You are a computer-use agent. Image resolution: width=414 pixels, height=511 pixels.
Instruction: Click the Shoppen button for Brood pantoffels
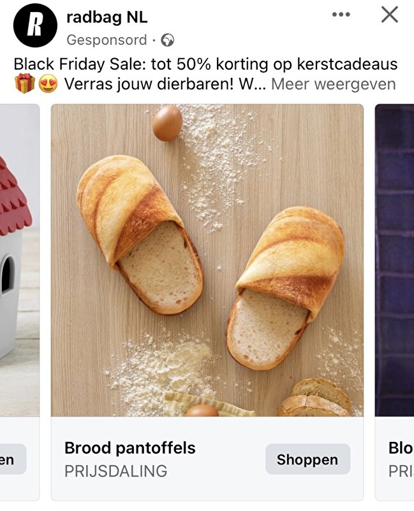click(308, 459)
